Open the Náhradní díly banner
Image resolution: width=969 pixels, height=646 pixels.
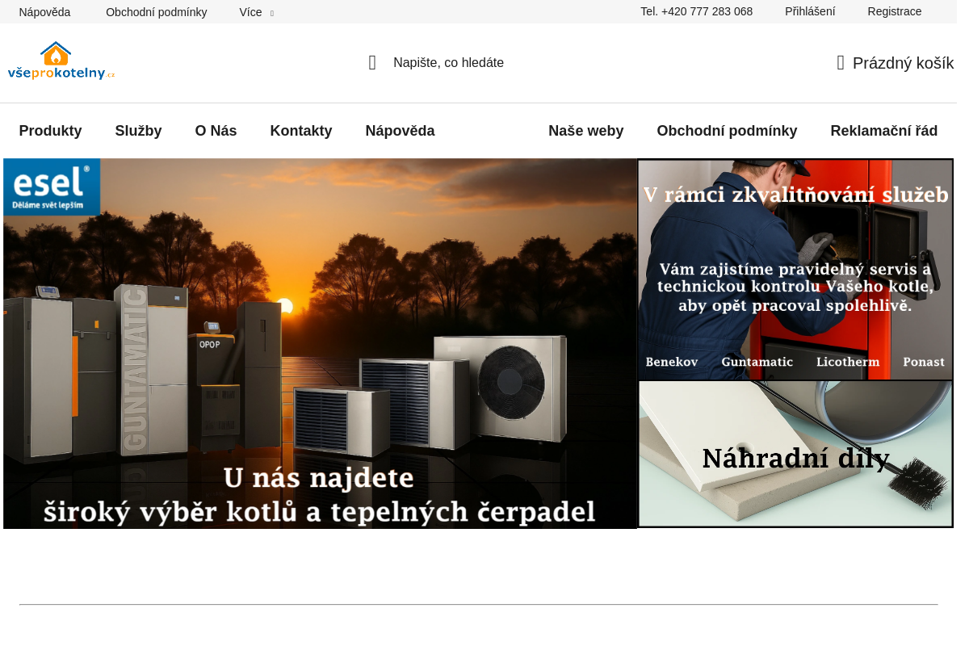(x=795, y=453)
